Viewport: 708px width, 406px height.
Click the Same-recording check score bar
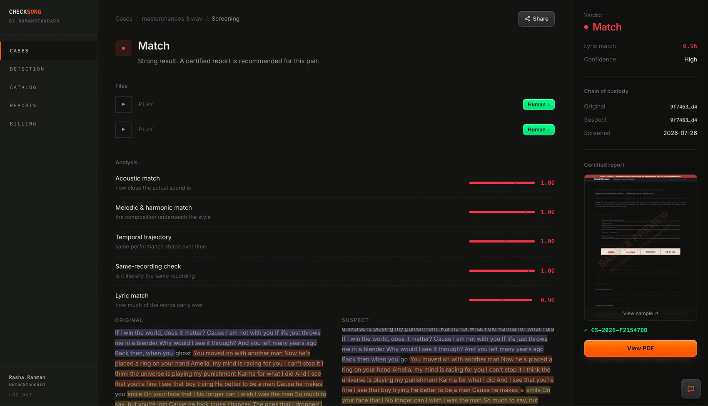tap(502, 271)
